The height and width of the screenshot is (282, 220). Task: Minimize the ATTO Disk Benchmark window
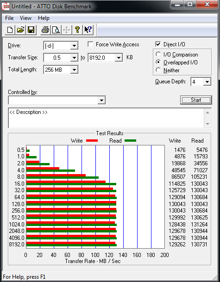[177, 5]
